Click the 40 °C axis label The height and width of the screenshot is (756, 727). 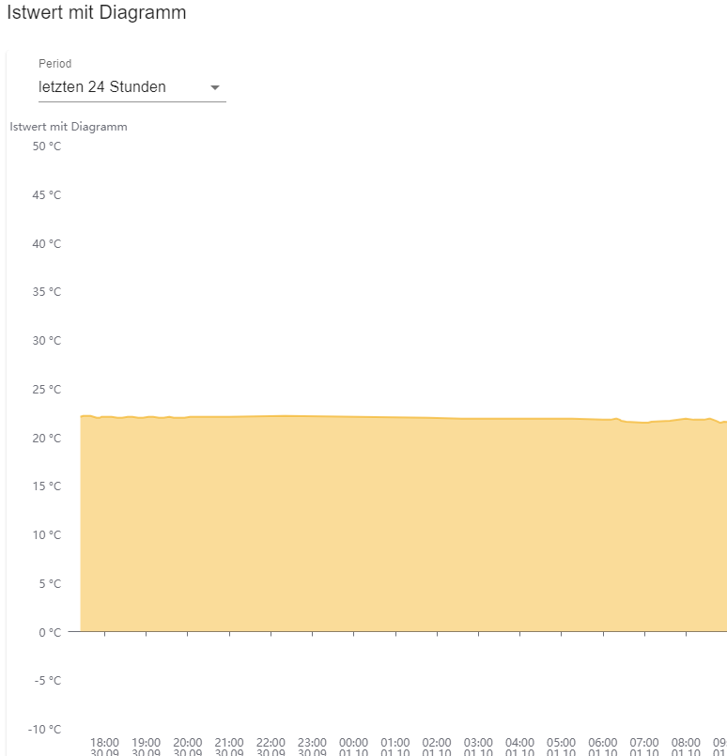click(x=46, y=244)
